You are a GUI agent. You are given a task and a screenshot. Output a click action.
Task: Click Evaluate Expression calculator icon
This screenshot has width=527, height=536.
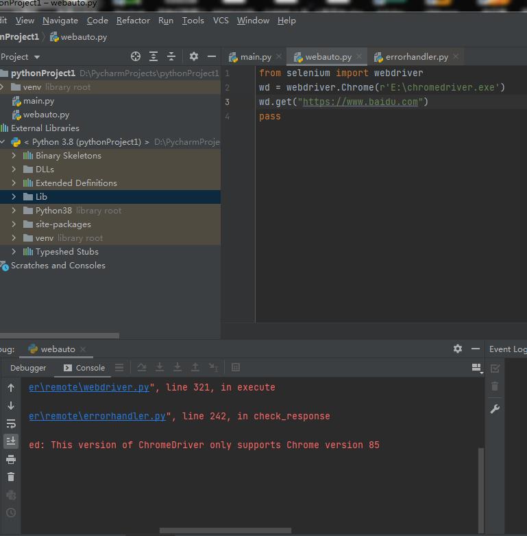point(236,367)
